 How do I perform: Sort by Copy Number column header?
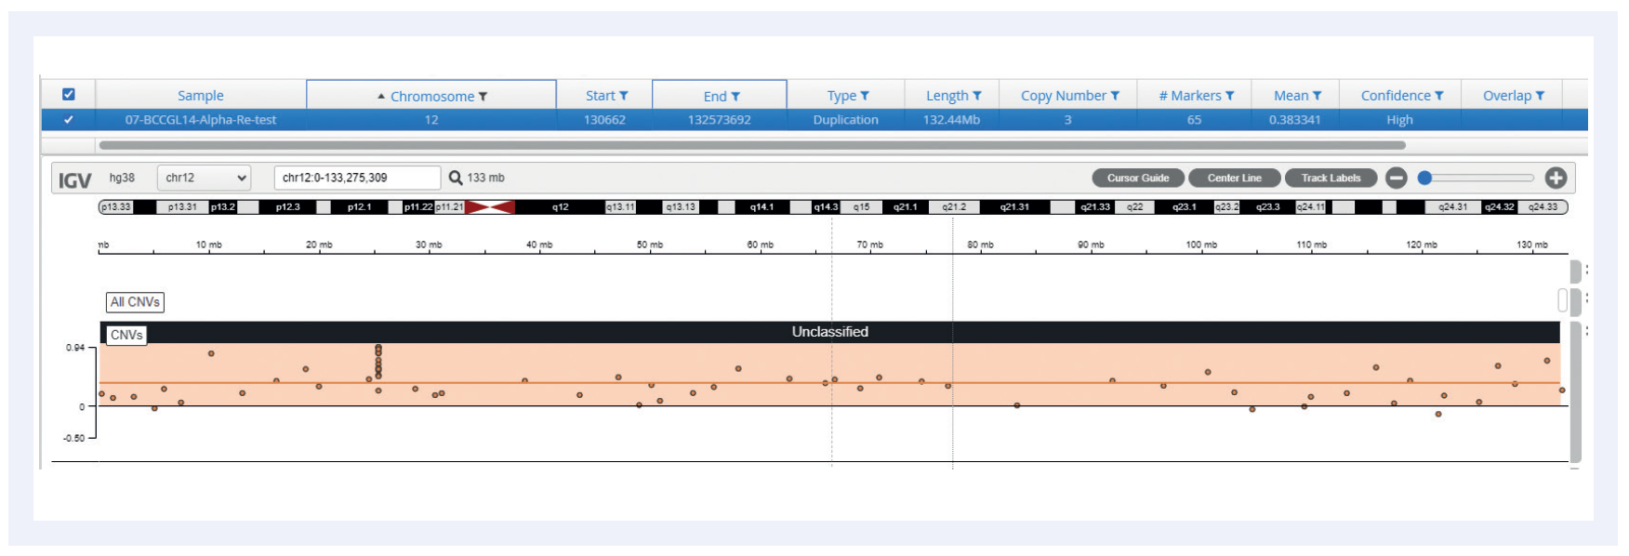[1064, 96]
